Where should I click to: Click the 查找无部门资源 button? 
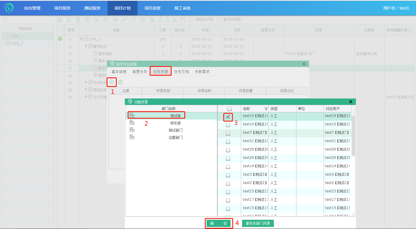(258, 223)
